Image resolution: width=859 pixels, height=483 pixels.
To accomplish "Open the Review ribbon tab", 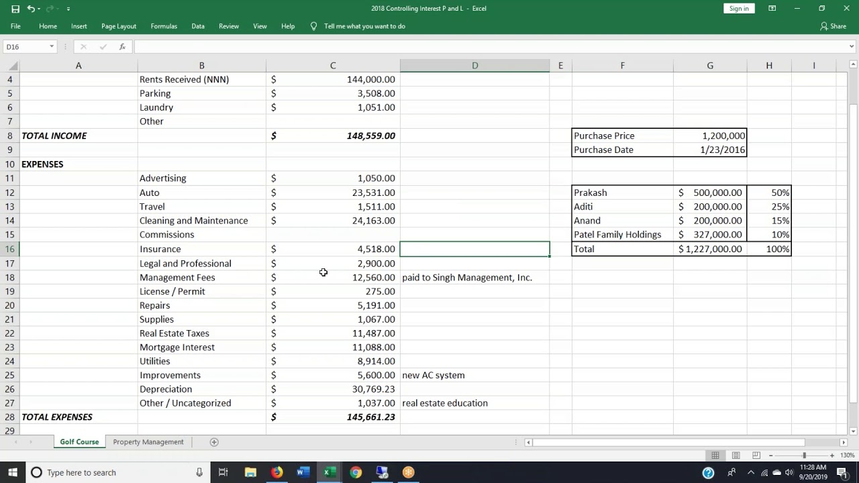I will [x=229, y=26].
